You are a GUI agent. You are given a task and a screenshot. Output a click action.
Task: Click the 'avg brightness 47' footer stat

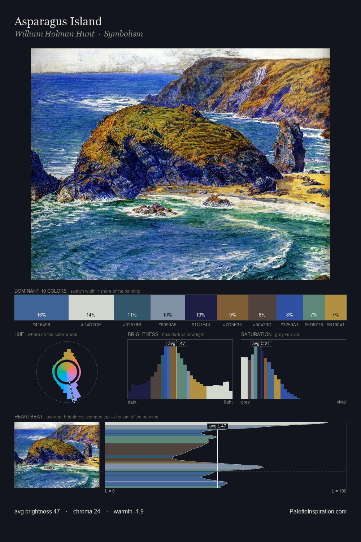coord(37,511)
